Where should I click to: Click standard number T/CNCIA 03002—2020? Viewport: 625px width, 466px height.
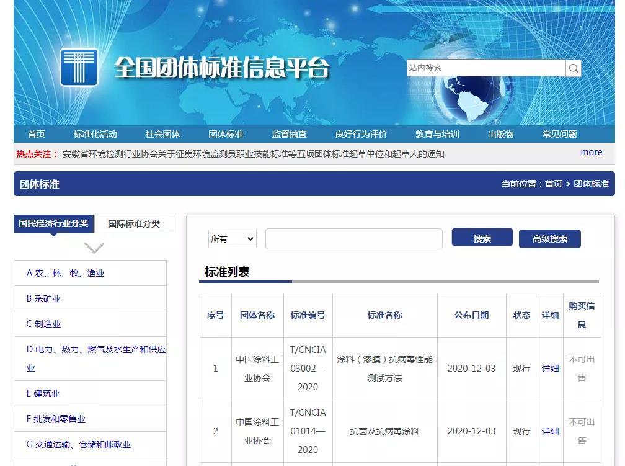[x=308, y=368]
